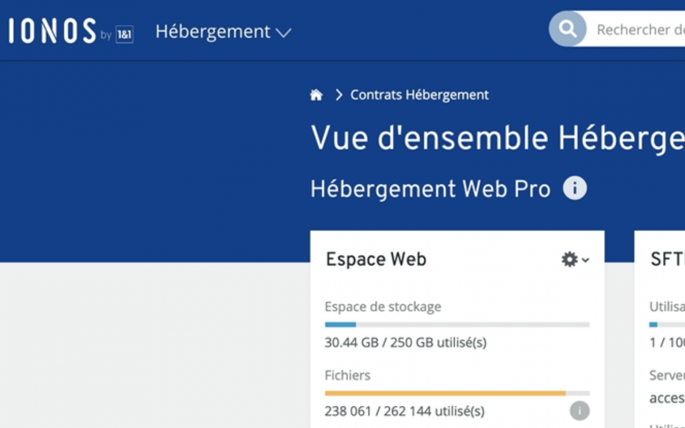Click the gear icon on the Espace Web card
This screenshot has width=685, height=428.
(x=569, y=259)
